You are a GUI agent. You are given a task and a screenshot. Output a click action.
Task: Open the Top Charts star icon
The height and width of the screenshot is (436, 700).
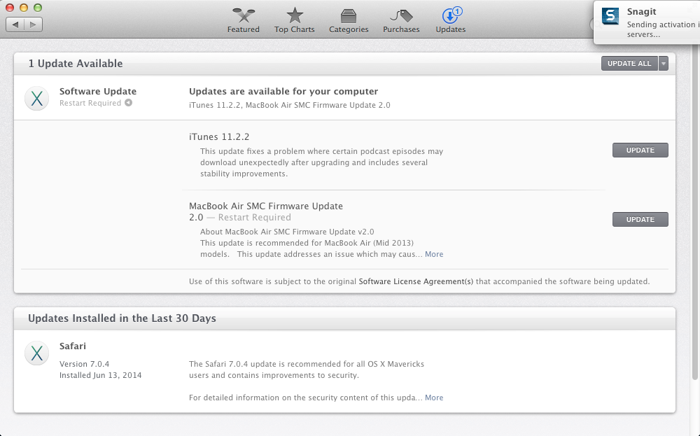(295, 15)
